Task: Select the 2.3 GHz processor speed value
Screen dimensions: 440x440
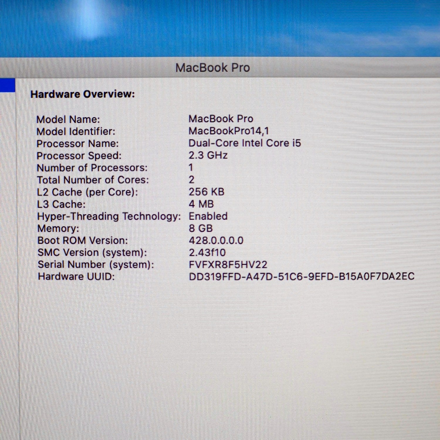Action: 208,155
